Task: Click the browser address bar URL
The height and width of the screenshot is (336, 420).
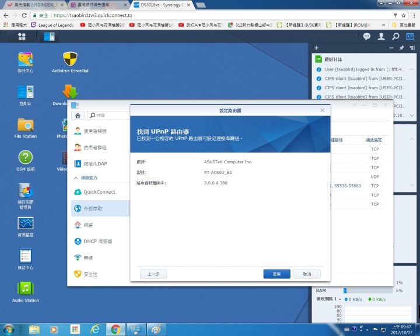Action: pos(93,15)
